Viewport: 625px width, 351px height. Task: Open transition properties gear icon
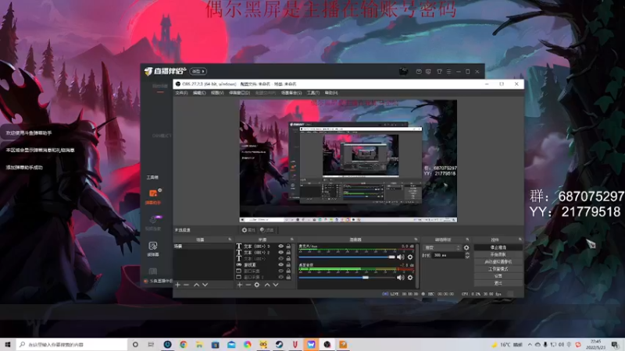point(466,247)
